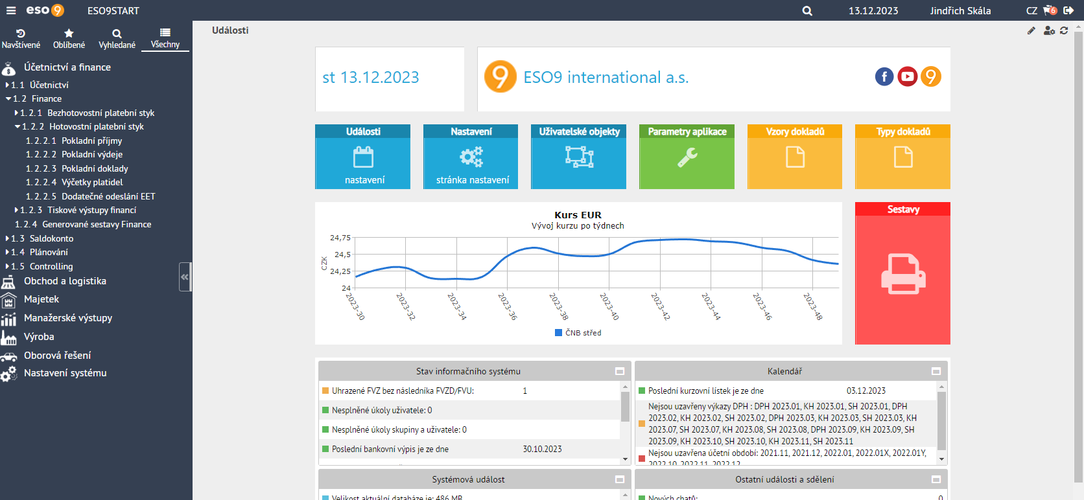Open 1.2.2.4 Výčetky platidel
This screenshot has height=500, width=1084.
tap(74, 183)
